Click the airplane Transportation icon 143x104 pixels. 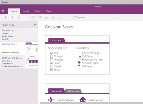pyautogui.click(x=51, y=99)
